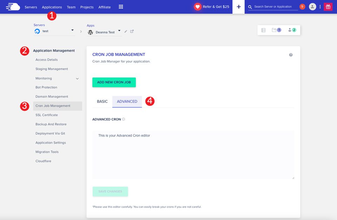Click the notification badge showing 9
337x220 pixels.
point(302,6)
